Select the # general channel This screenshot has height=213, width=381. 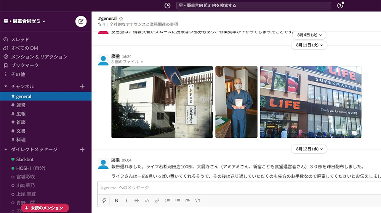(x=46, y=96)
